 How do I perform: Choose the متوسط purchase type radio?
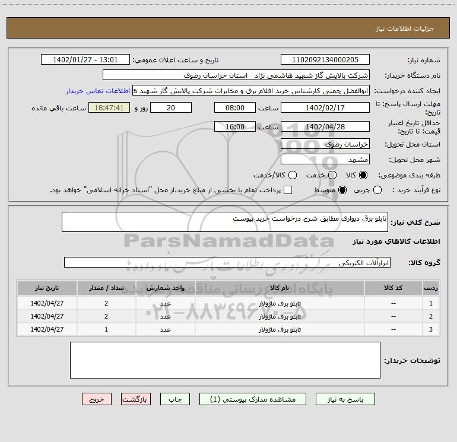(x=342, y=190)
